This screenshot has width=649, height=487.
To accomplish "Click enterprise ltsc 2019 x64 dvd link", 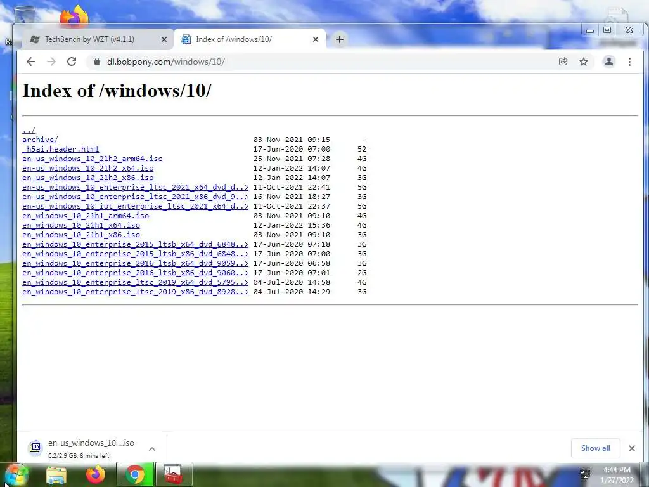I will (136, 282).
